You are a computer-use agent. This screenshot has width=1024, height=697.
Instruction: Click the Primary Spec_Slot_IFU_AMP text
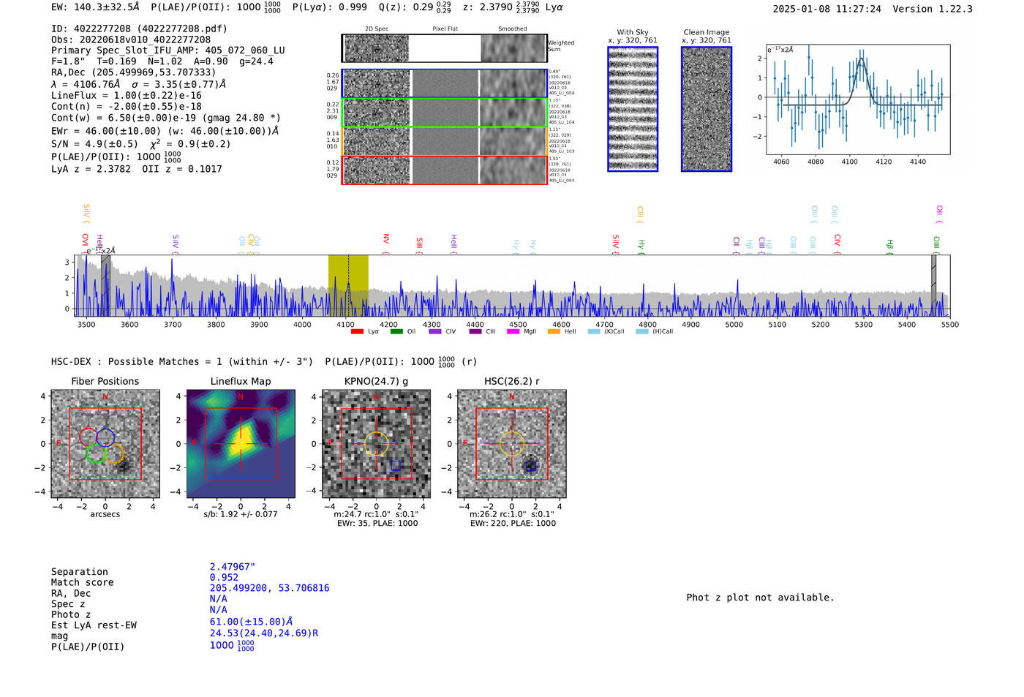click(x=168, y=50)
